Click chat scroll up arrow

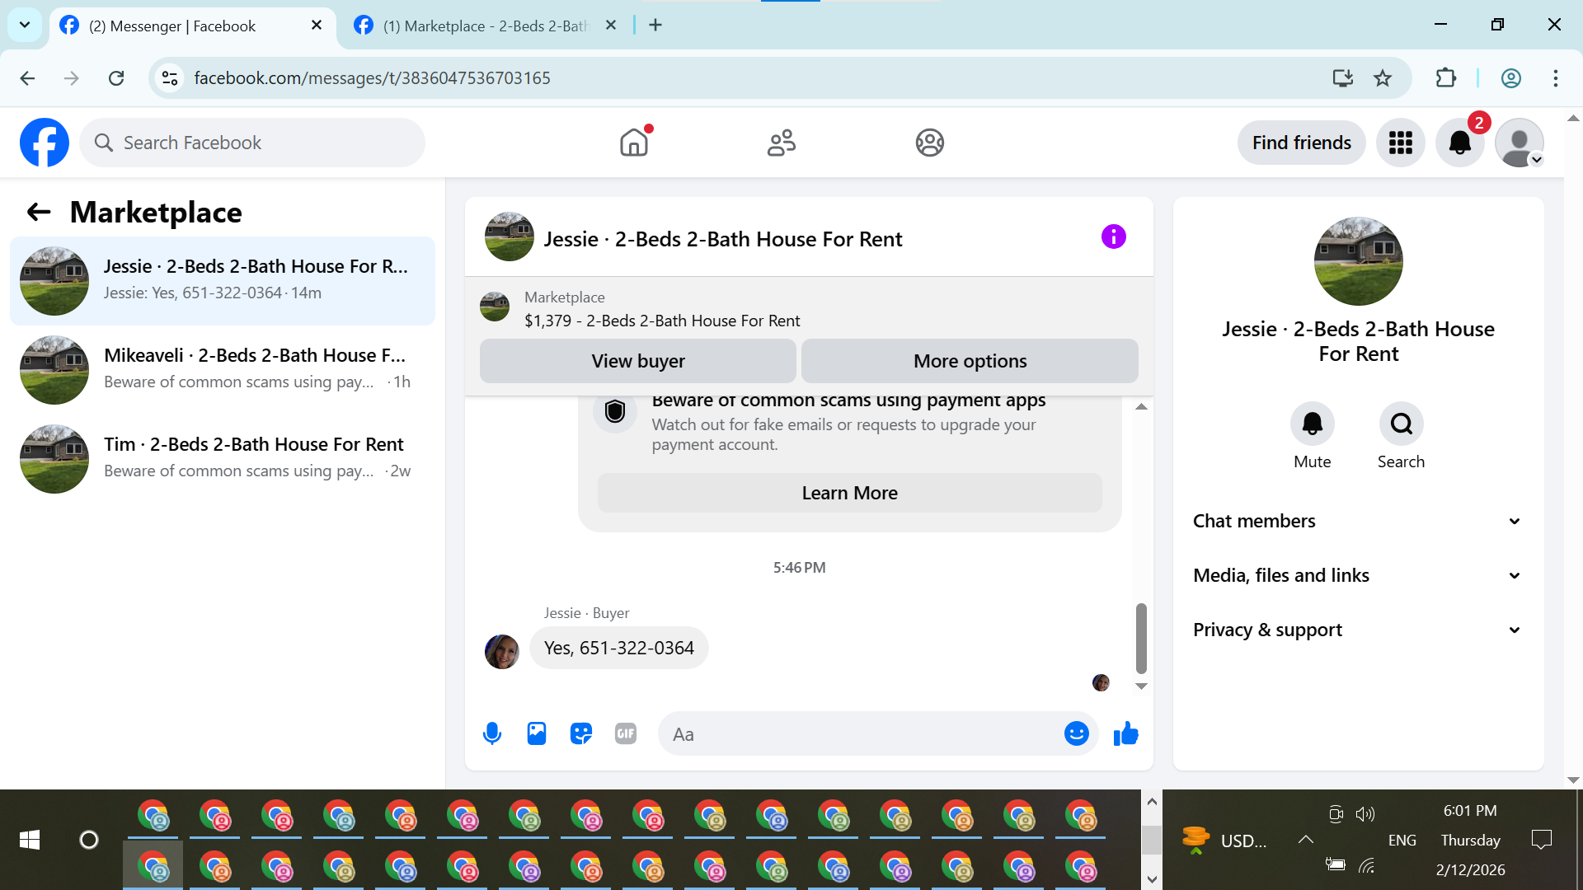1141,407
